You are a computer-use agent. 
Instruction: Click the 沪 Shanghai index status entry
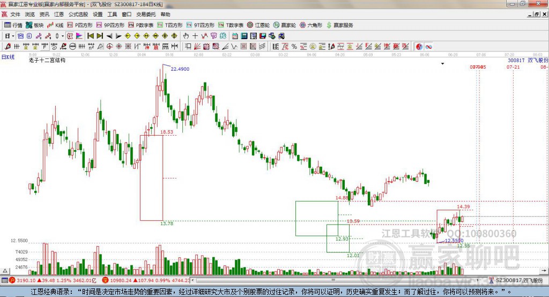click(x=53, y=280)
